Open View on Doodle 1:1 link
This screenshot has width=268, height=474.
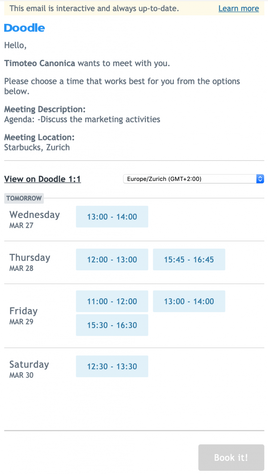tap(42, 179)
